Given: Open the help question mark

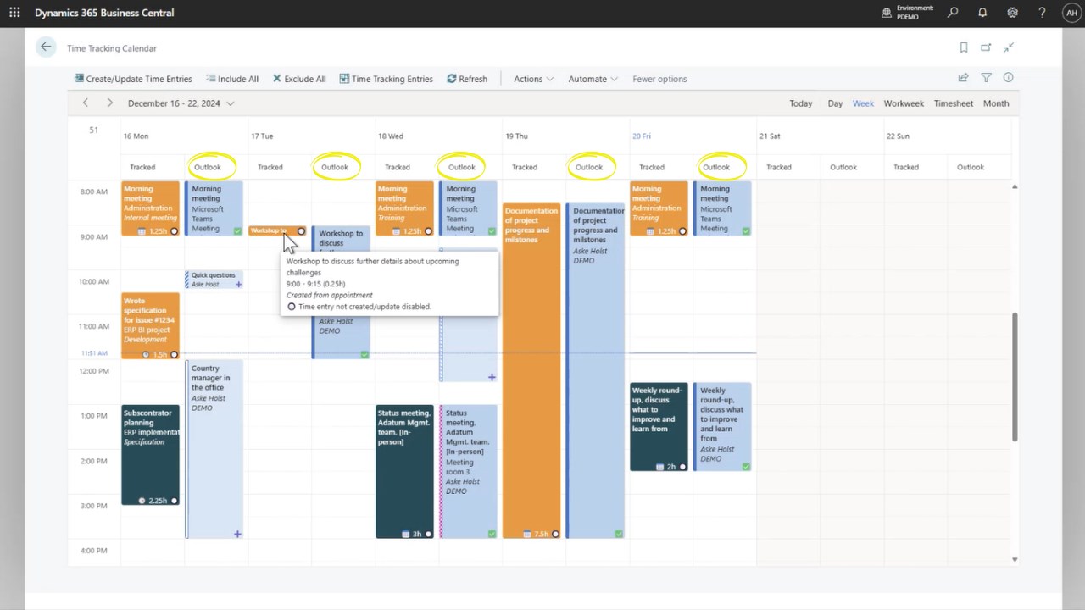Looking at the screenshot, I should click(1042, 13).
